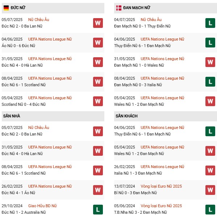Viewport: 217px width, 217px height.
Task: Select the Sân Nhà section header
Action: point(53,116)
